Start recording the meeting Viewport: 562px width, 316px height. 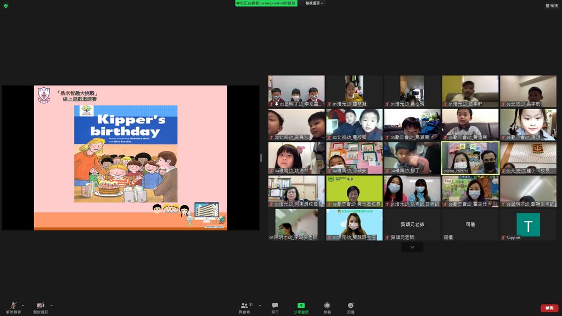[x=327, y=307]
